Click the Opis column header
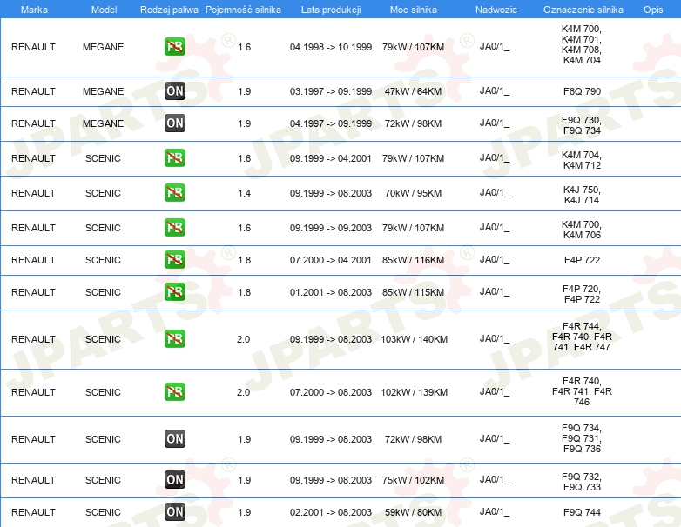681x527 pixels. coord(653,10)
